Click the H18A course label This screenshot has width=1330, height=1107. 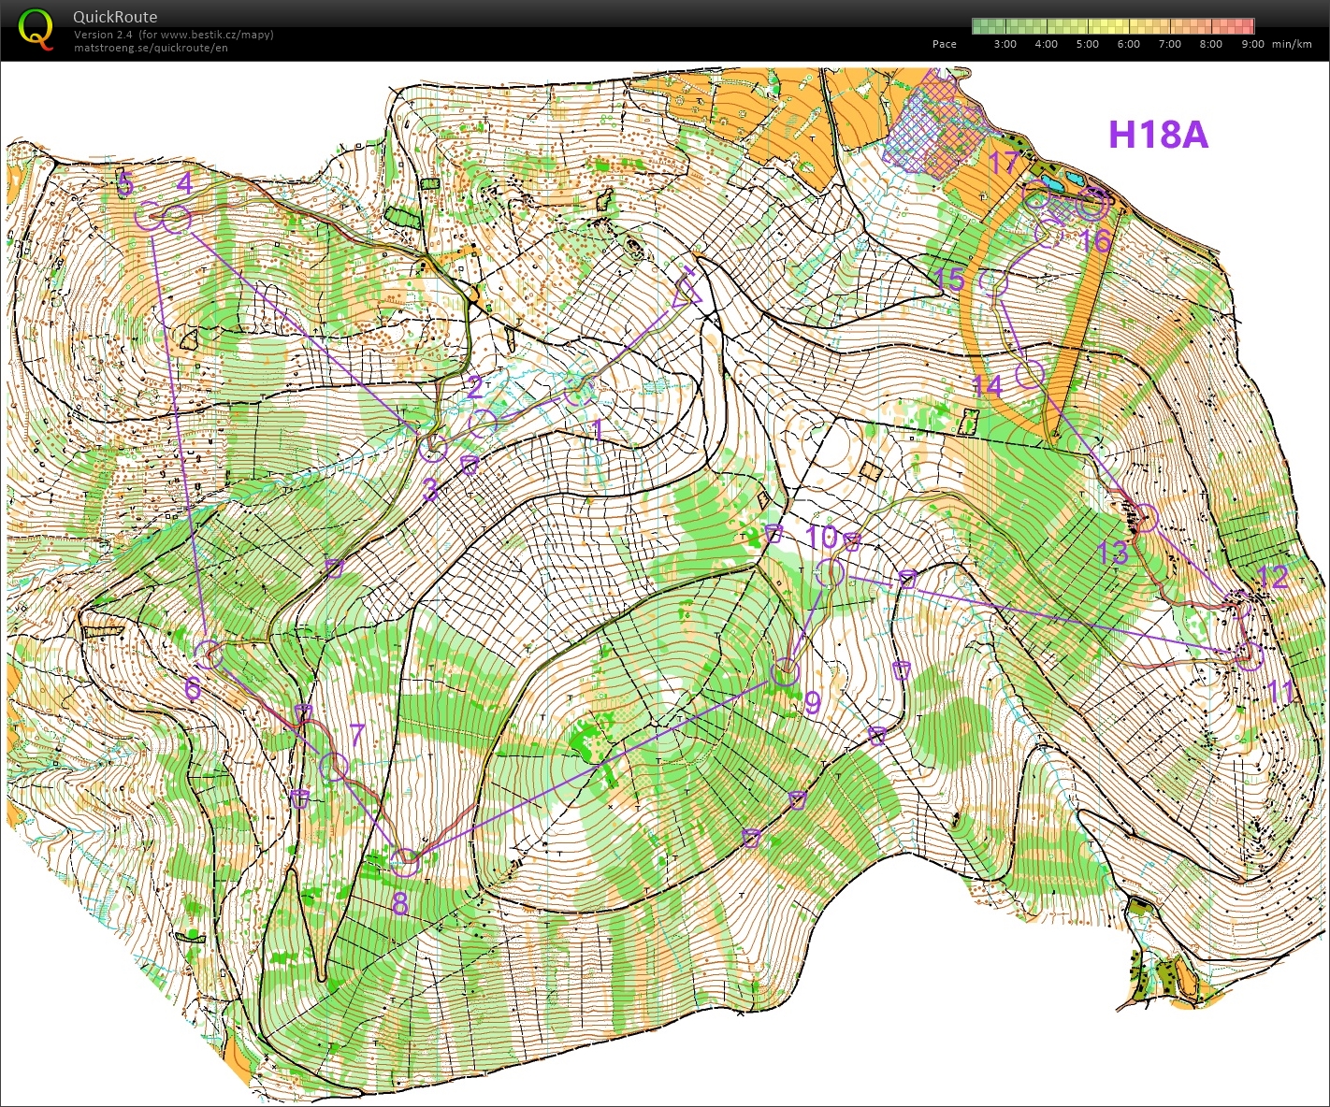[1158, 135]
